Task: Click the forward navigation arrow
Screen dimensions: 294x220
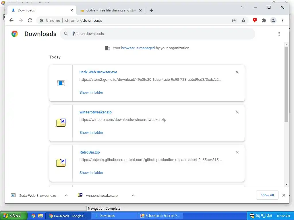Action: 21,20
